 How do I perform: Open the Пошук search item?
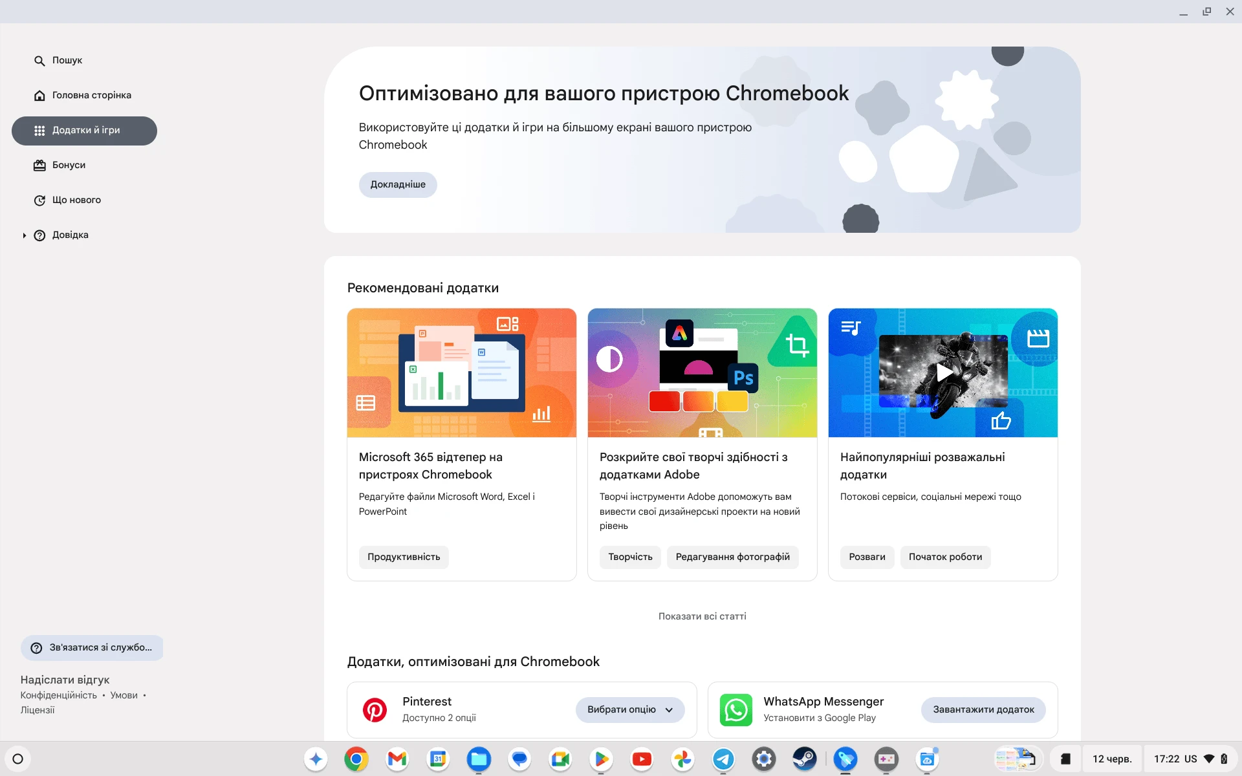[x=84, y=60]
